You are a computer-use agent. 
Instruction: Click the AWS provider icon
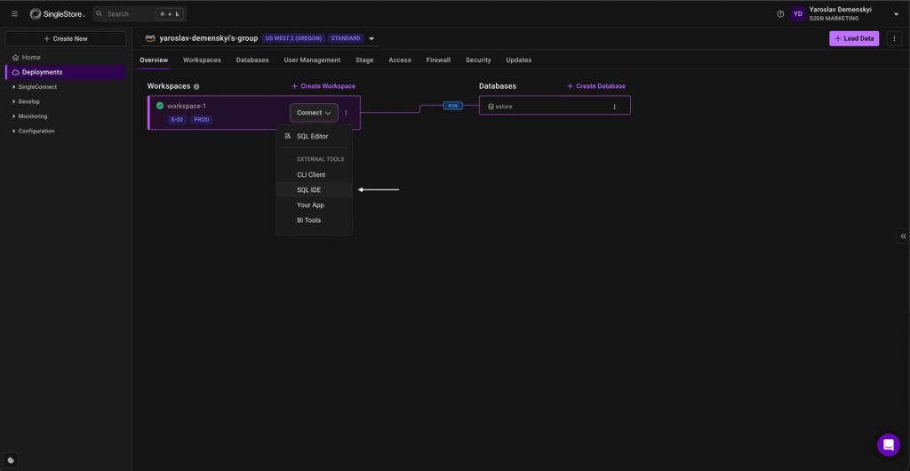pos(150,38)
